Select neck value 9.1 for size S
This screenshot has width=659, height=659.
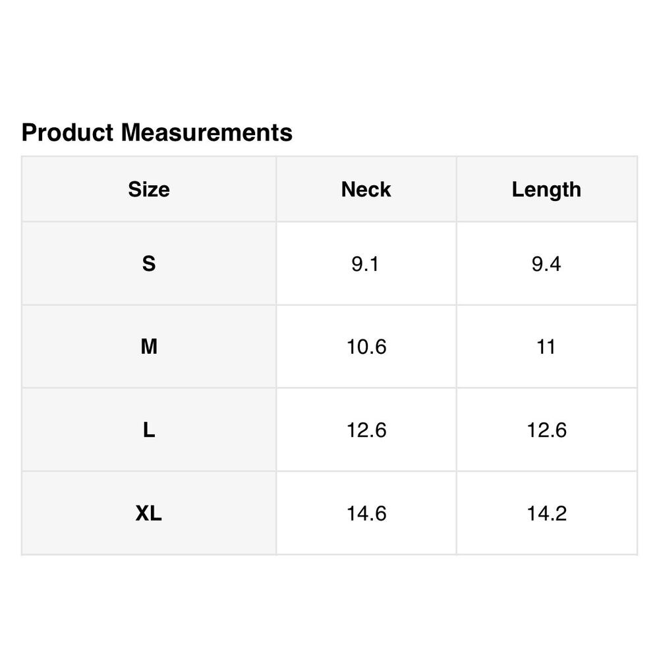click(x=366, y=264)
